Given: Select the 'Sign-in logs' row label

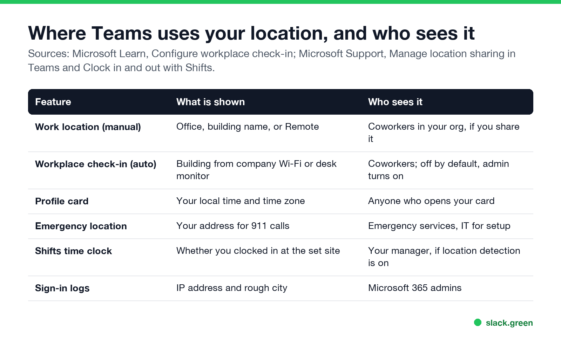Looking at the screenshot, I should 62,288.
